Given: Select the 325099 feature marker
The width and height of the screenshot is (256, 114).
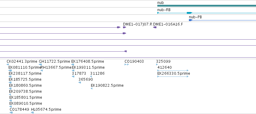Looking at the screenshot, I should (x=157, y=64).
